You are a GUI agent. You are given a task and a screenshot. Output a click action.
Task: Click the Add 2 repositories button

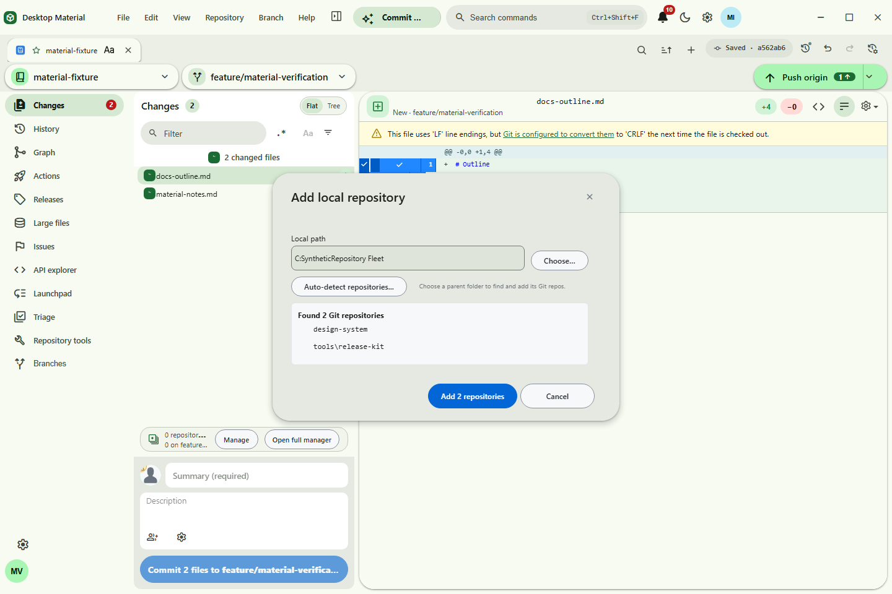(473, 396)
